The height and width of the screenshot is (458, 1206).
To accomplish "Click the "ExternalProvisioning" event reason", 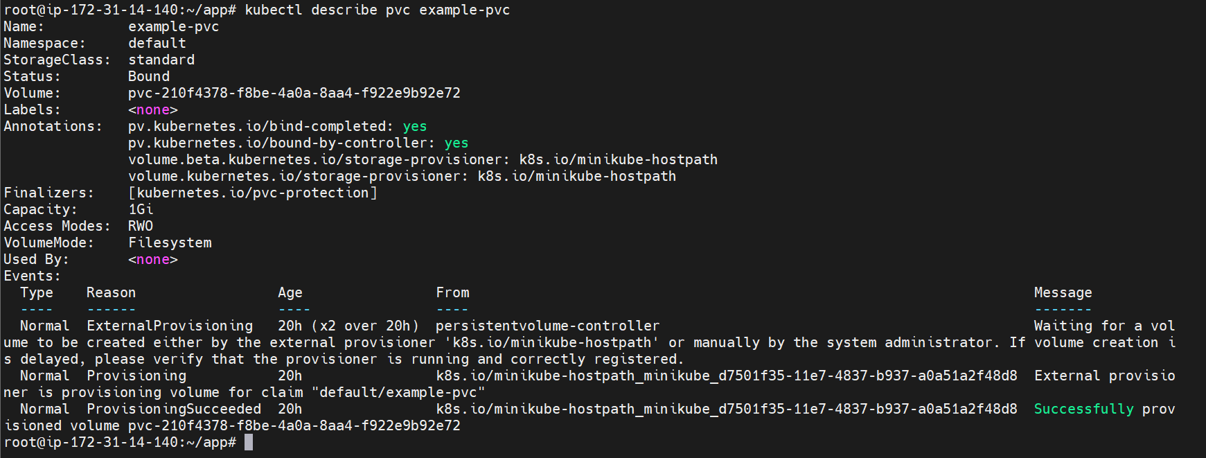I will [x=170, y=326].
